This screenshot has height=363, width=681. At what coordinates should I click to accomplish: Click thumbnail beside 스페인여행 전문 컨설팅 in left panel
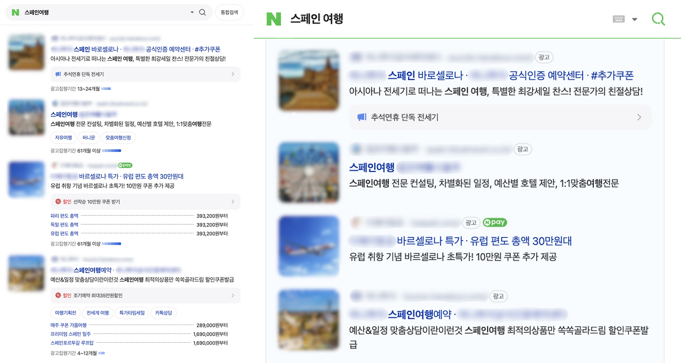click(x=27, y=117)
